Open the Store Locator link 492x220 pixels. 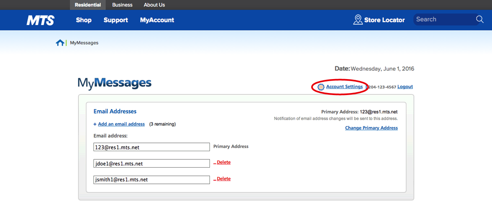[x=384, y=20]
